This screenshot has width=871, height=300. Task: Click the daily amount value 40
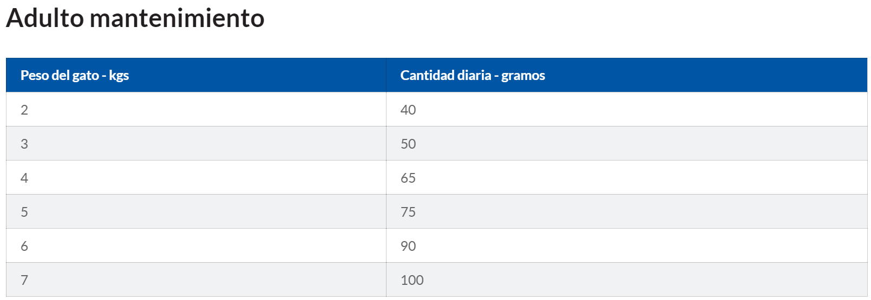[x=408, y=110]
